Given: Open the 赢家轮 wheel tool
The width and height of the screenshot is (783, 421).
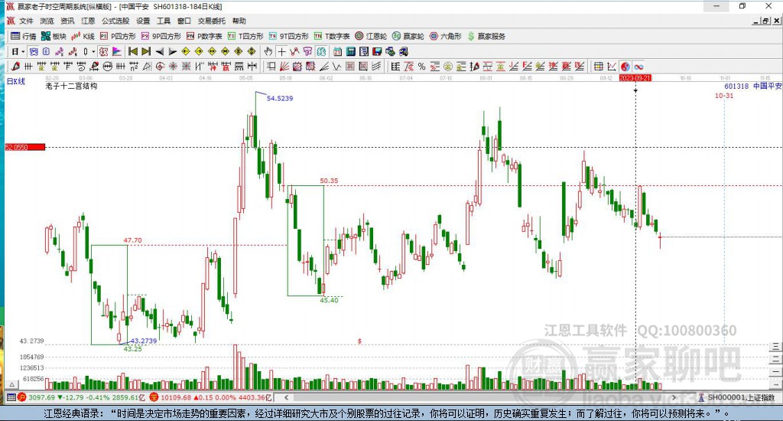Looking at the screenshot, I should click(408, 36).
